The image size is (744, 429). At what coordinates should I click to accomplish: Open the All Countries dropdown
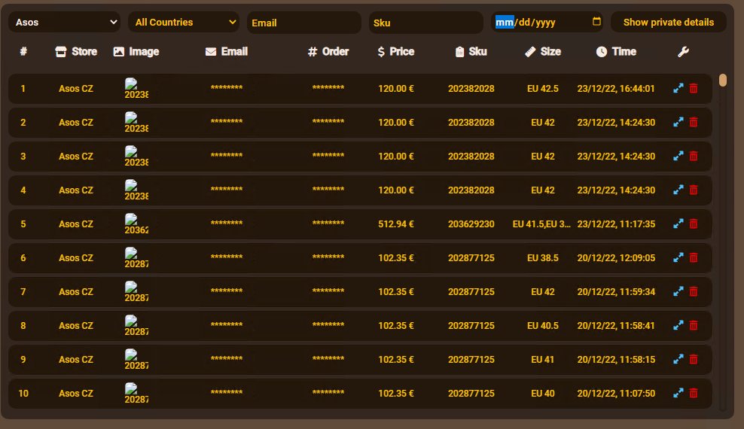(x=184, y=23)
